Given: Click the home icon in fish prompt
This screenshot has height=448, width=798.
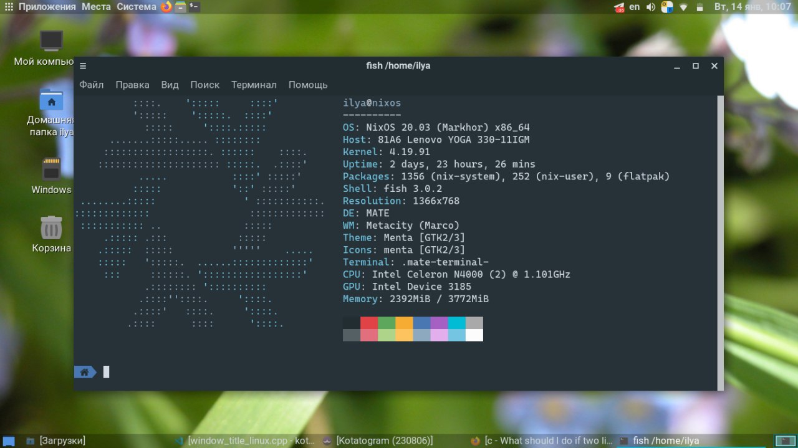Looking at the screenshot, I should (x=84, y=372).
